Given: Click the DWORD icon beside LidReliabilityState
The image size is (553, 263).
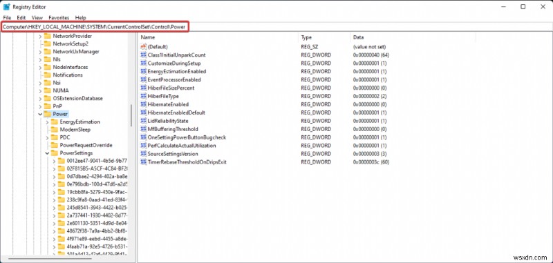Looking at the screenshot, I should point(143,121).
